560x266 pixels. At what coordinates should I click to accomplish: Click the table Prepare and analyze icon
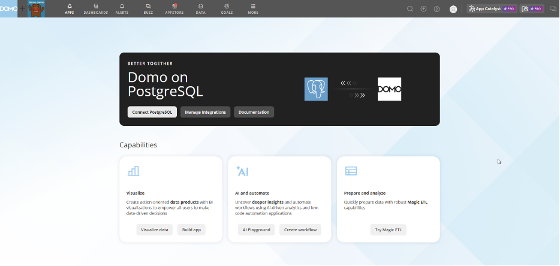(351, 171)
